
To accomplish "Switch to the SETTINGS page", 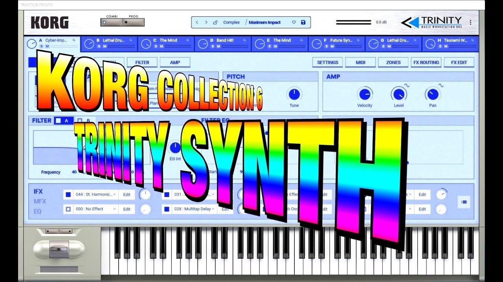I will pyautogui.click(x=327, y=62).
